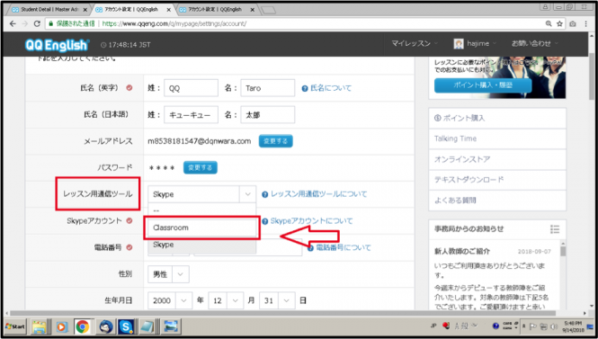Open the 氏名について link
The width and height of the screenshot is (598, 339).
[331, 88]
